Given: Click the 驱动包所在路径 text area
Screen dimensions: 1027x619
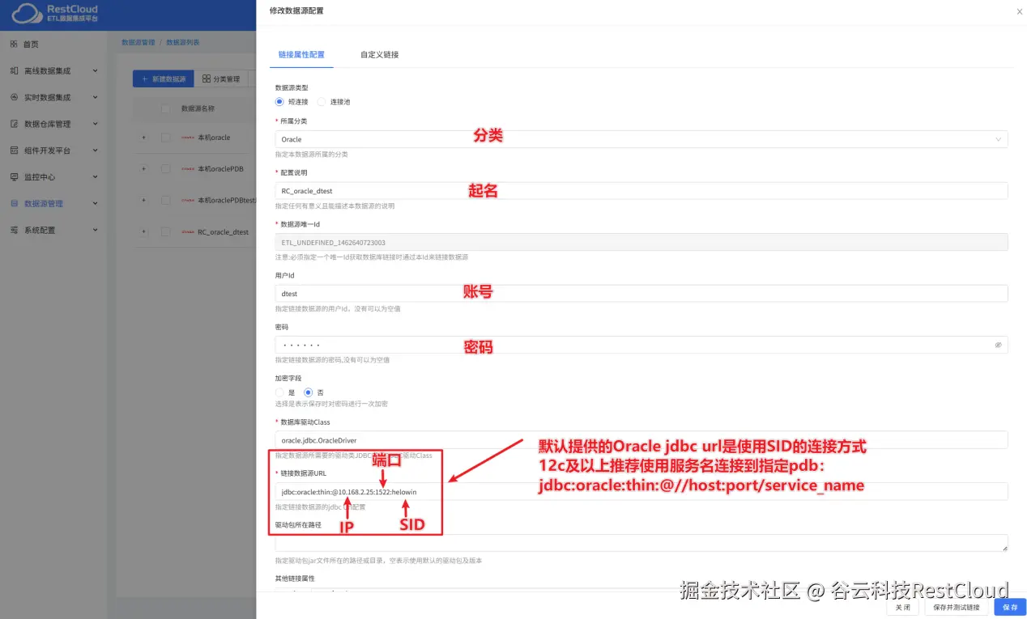Looking at the screenshot, I should tap(641, 543).
